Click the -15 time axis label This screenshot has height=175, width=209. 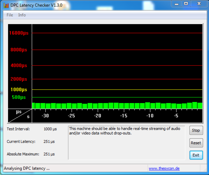tap(124, 116)
